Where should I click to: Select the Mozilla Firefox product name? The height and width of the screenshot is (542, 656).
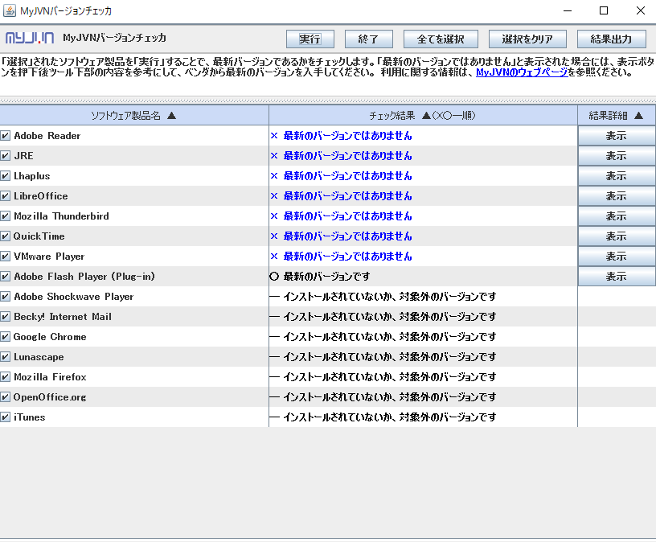50,376
